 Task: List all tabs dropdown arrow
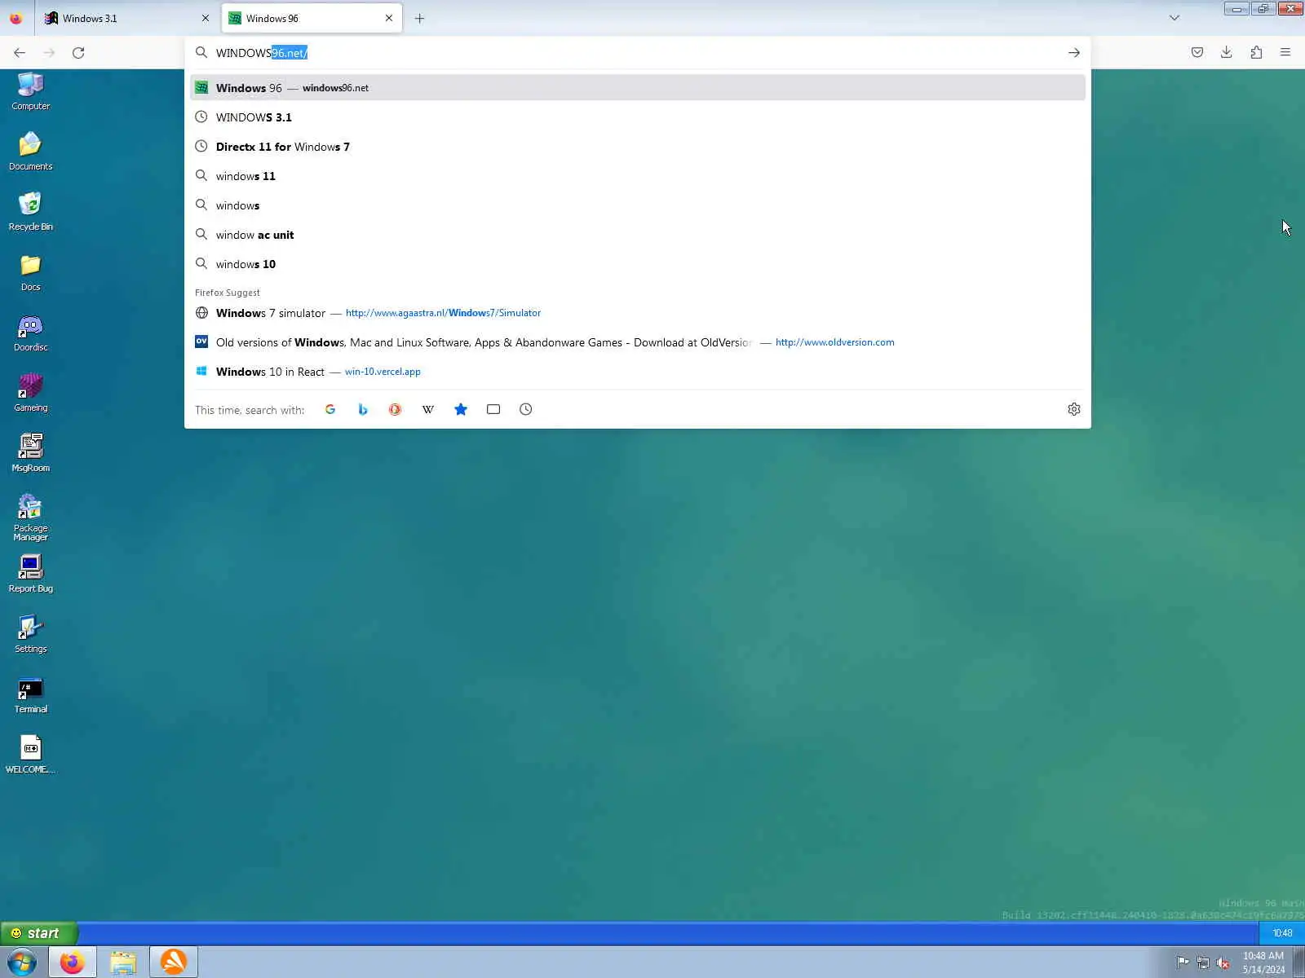pyautogui.click(x=1174, y=18)
